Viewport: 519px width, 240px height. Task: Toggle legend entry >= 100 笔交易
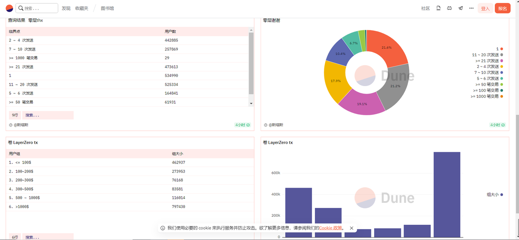pyautogui.click(x=488, y=90)
